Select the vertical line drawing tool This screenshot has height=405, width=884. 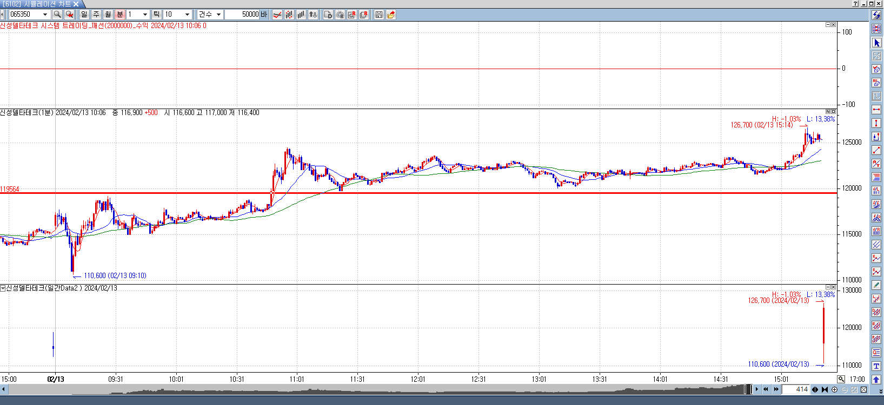[x=876, y=123]
